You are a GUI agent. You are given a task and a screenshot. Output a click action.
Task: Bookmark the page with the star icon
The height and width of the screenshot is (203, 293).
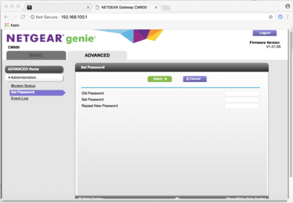point(271,17)
